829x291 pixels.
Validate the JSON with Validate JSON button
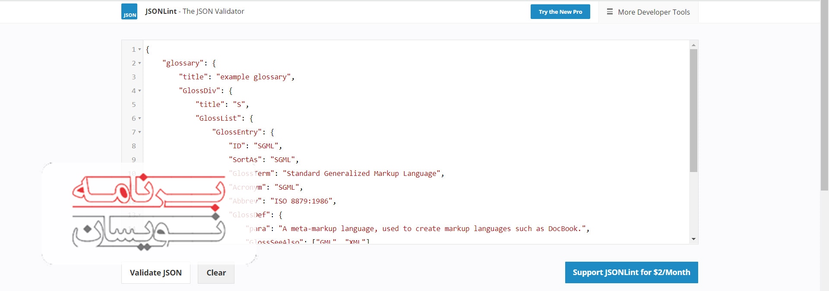coord(156,272)
